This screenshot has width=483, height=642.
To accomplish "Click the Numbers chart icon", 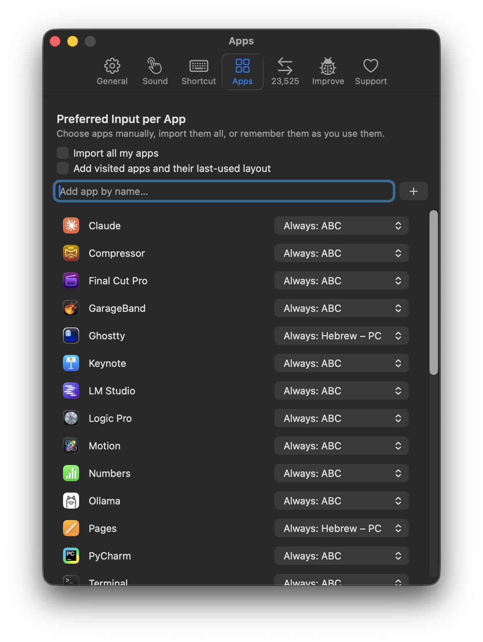I will (x=71, y=473).
